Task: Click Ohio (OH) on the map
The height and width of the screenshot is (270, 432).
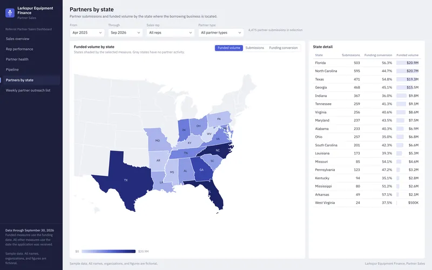Action: tap(198, 126)
